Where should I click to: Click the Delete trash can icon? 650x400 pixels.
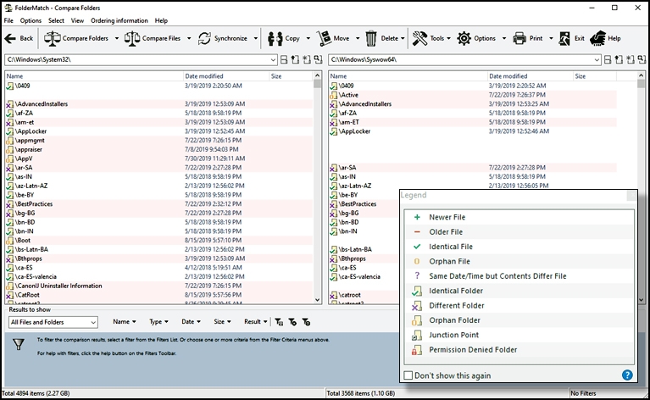click(371, 38)
